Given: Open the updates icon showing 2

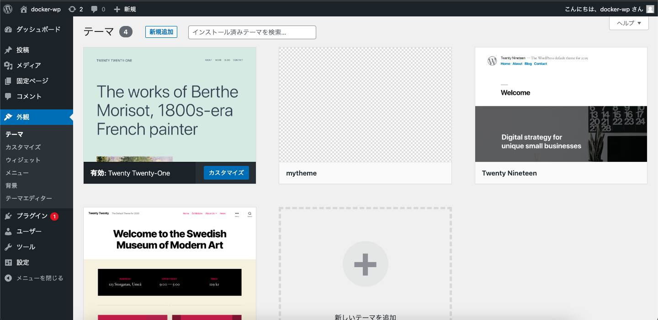Looking at the screenshot, I should (x=72, y=9).
